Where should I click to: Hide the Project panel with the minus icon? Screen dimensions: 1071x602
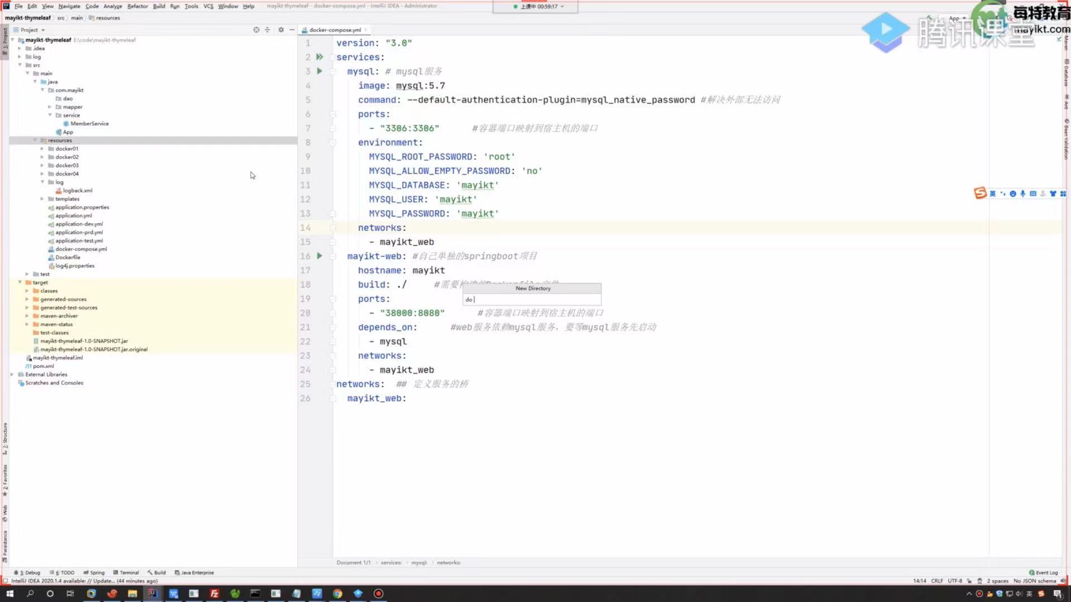[x=292, y=30]
